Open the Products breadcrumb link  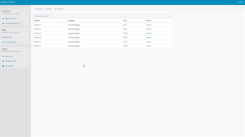click(48, 9)
